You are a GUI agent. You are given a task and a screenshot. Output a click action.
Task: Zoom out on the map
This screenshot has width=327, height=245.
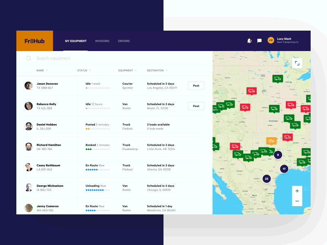[x=297, y=201]
